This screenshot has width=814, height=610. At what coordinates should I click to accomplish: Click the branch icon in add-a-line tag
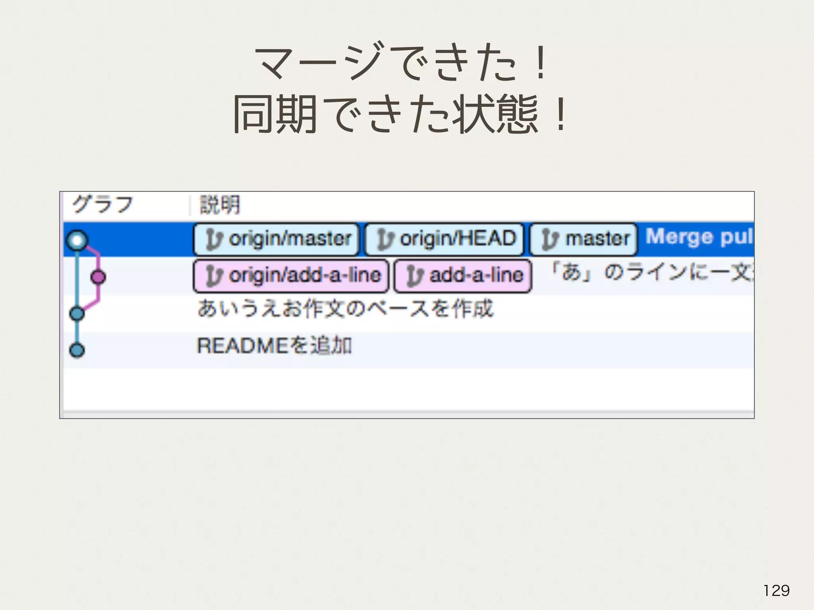pos(415,276)
